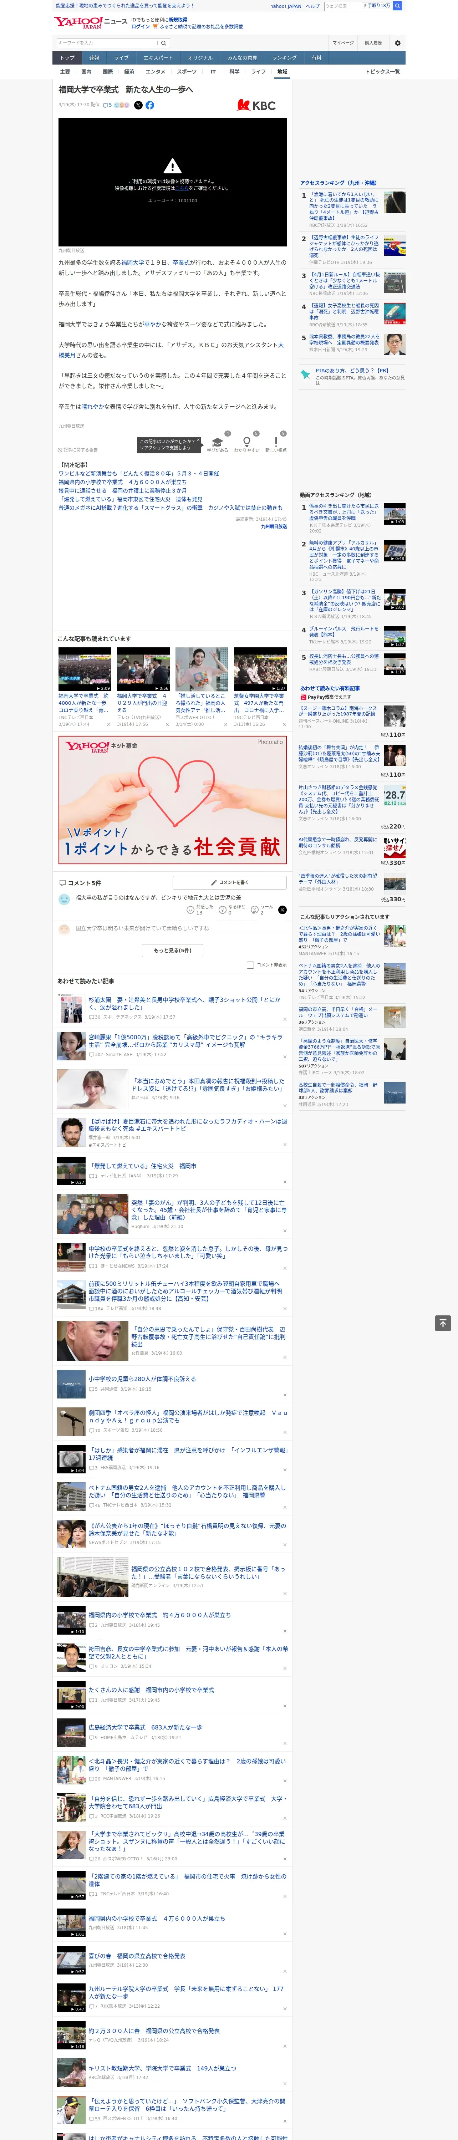Open the 杉浦太陽 family graduation article
Image resolution: width=458 pixels, height=2140 pixels.
point(184,1004)
